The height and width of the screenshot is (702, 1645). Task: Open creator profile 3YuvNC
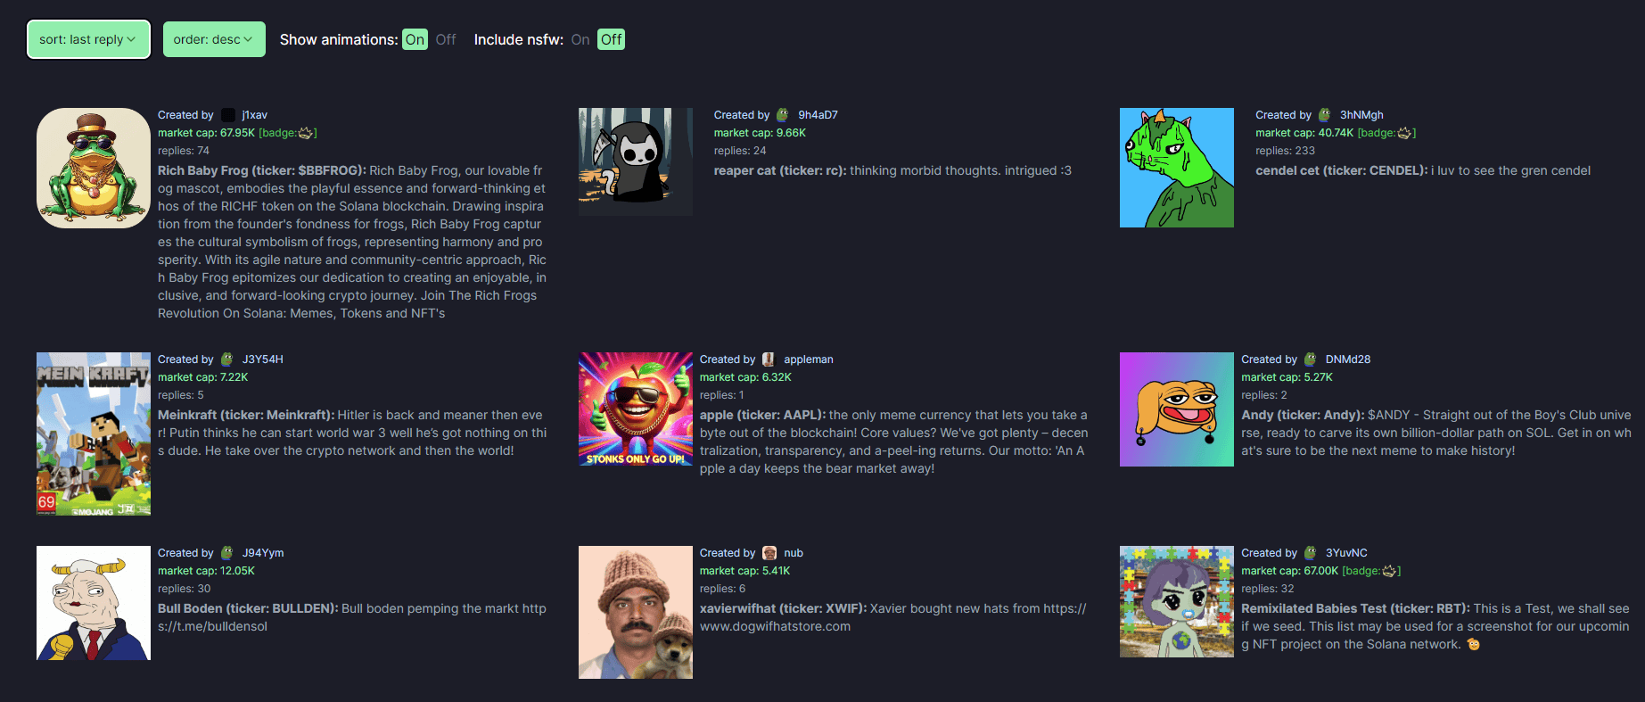1346,553
